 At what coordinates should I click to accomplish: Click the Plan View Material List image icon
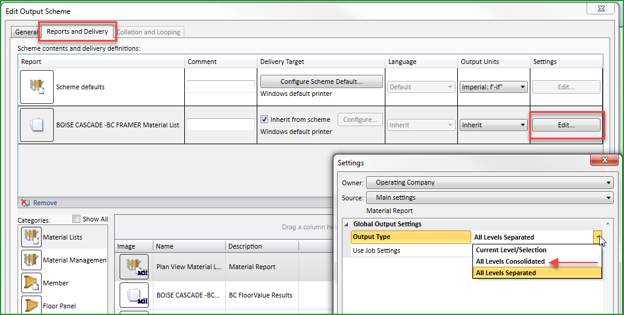(134, 267)
